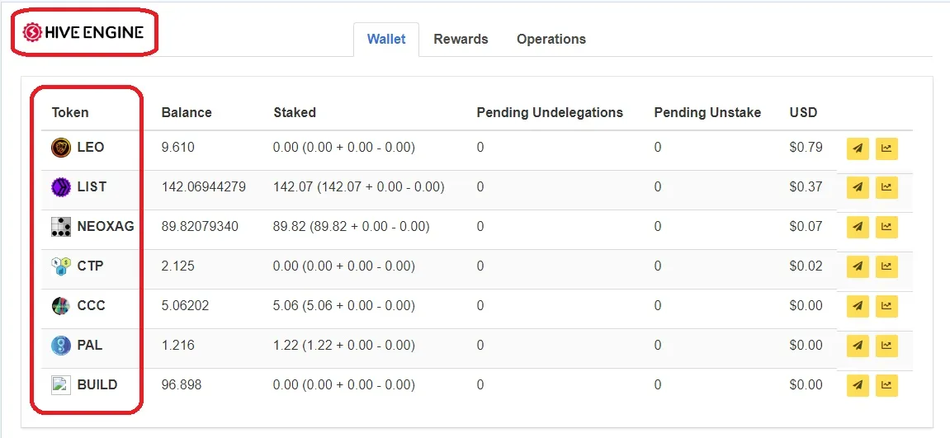This screenshot has height=438, width=950.
Task: Click the Pending Unstake column header
Action: tap(707, 113)
